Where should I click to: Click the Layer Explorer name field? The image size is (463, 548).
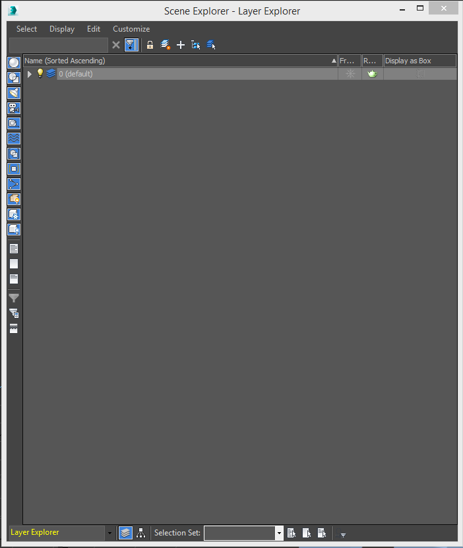coord(57,533)
